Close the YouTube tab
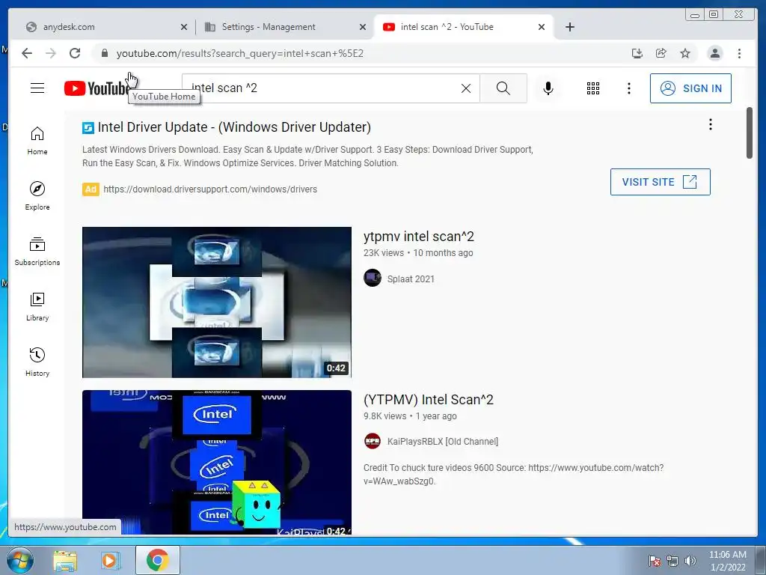 [x=542, y=28]
